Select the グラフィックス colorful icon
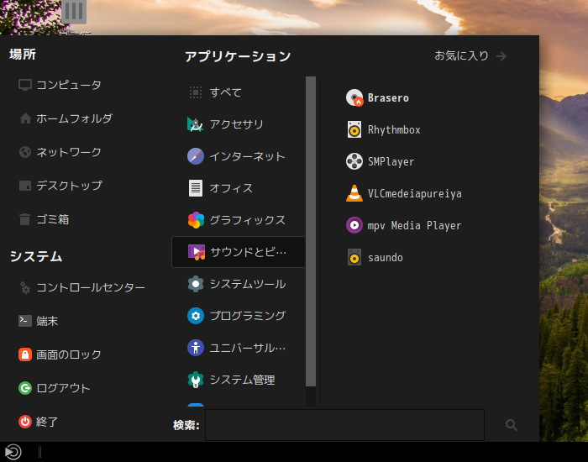Image resolution: width=588 pixels, height=462 pixels. [x=196, y=220]
